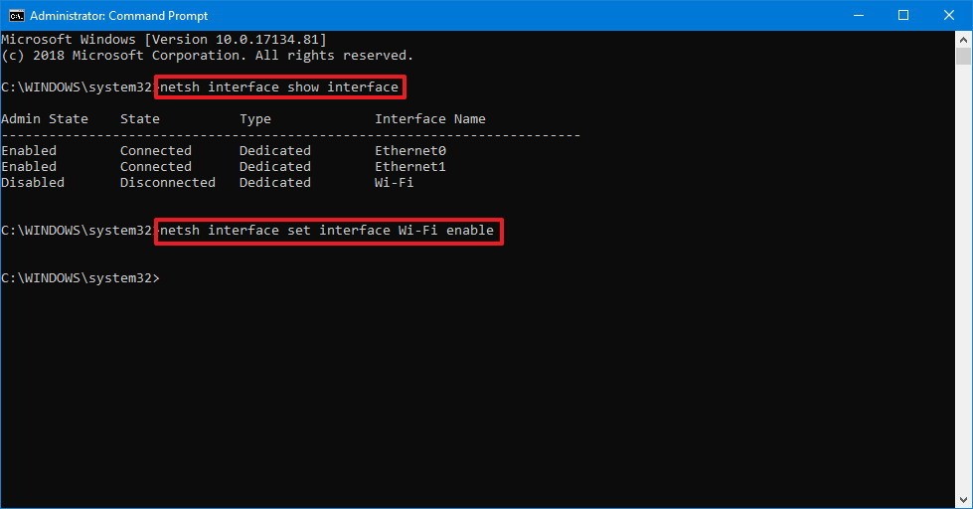Screen dimensions: 973x509
Task: Minimize the Command Prompt window
Action: (858, 15)
